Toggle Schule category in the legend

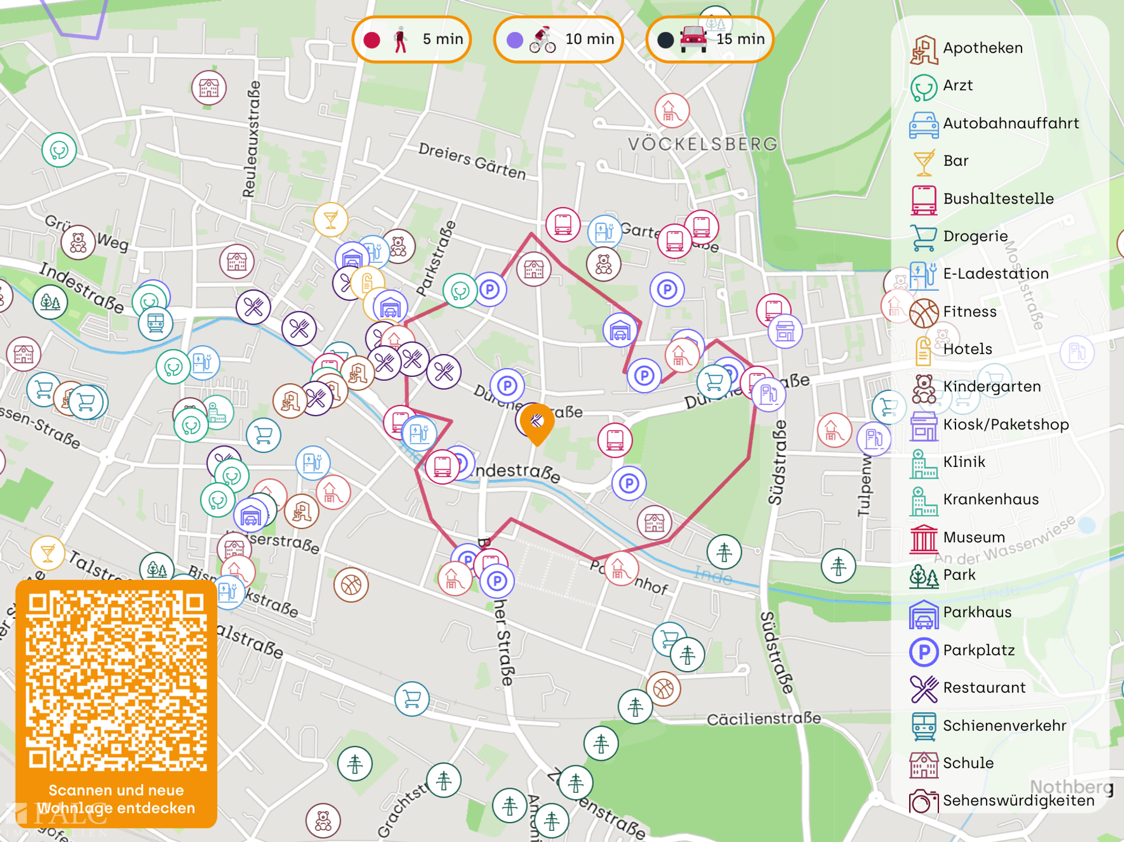pyautogui.click(x=952, y=764)
